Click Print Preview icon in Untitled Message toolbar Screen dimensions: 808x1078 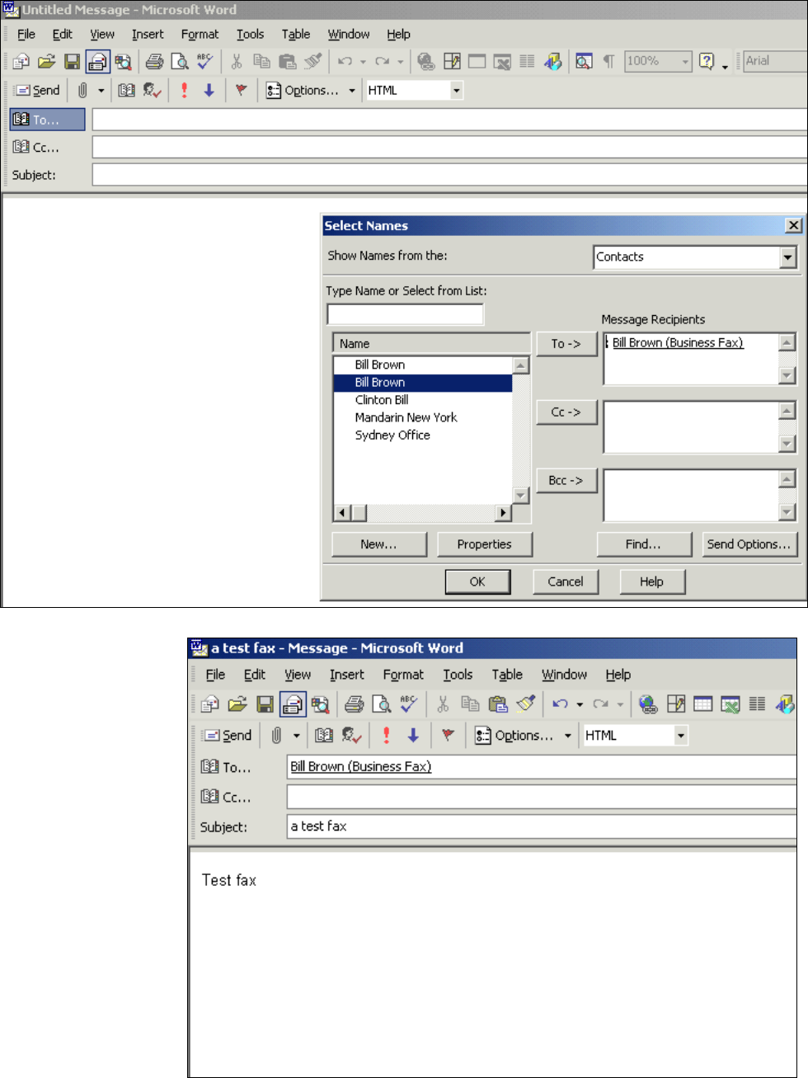(180, 61)
